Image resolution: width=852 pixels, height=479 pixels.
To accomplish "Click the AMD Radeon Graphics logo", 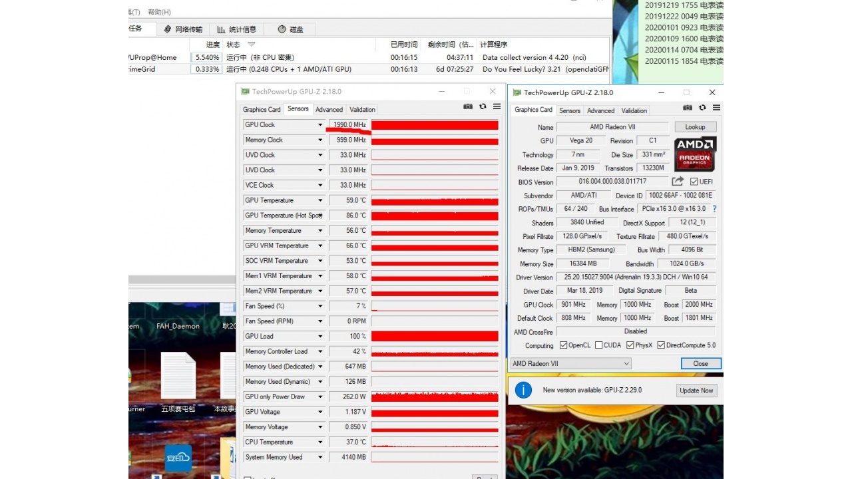I will [x=695, y=154].
